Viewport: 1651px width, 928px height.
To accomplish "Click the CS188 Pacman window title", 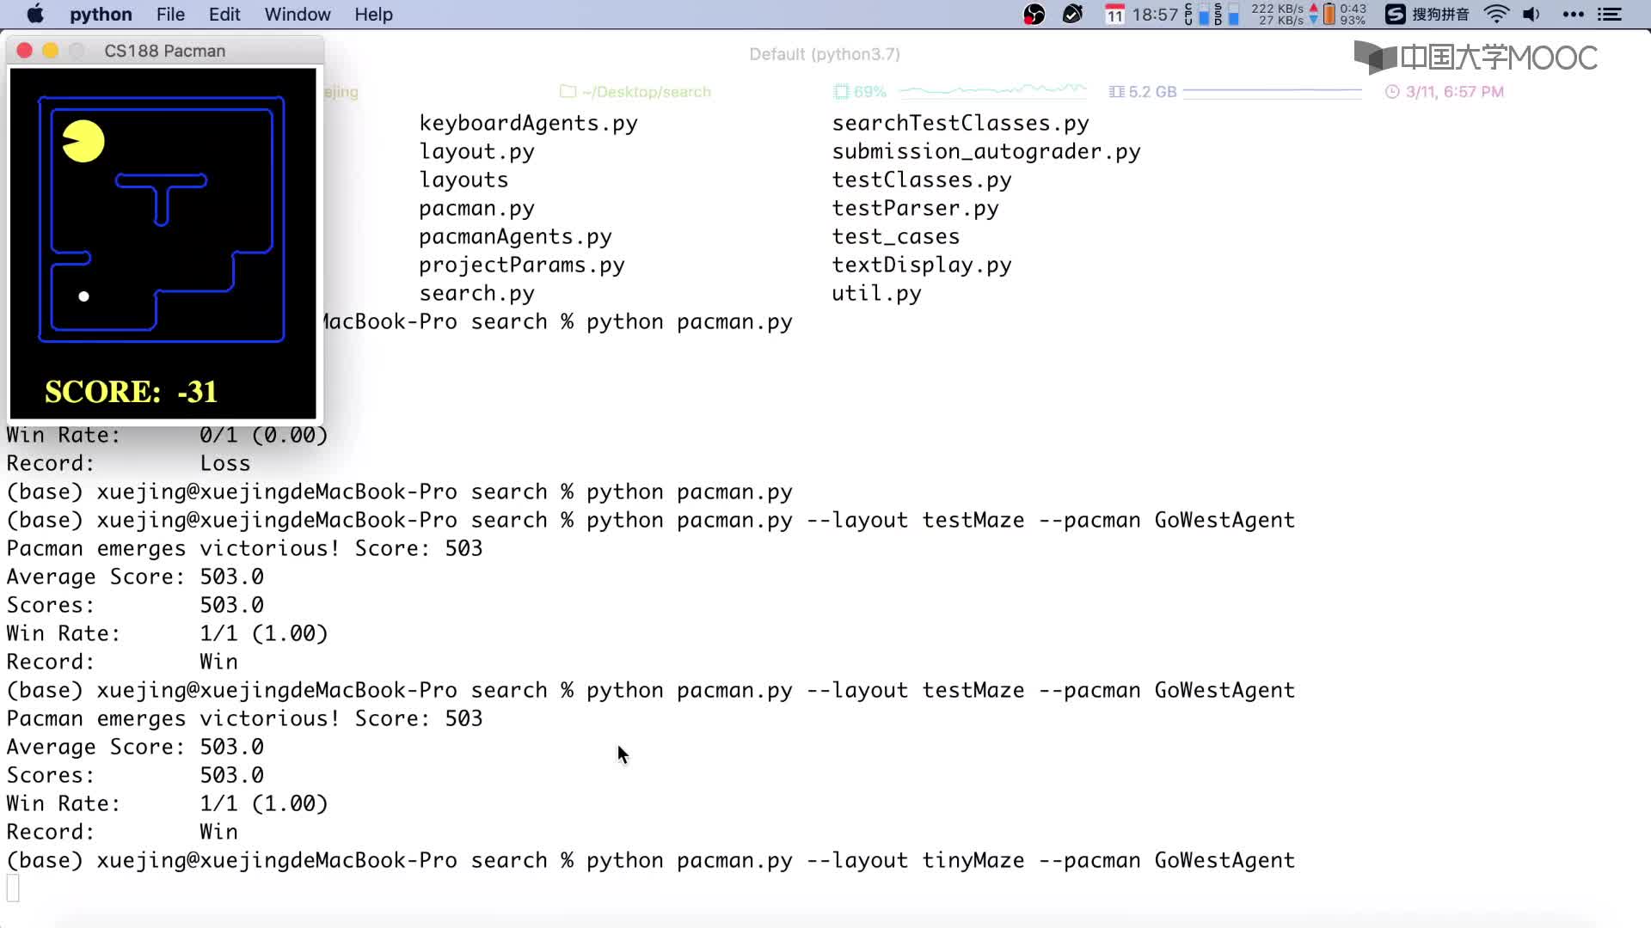I will pyautogui.click(x=165, y=51).
